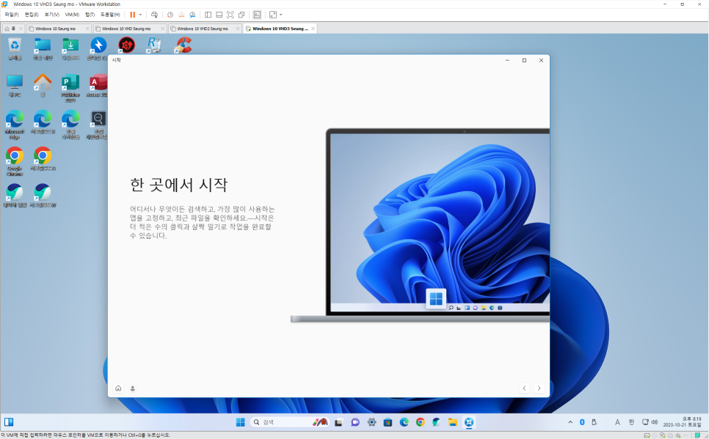The width and height of the screenshot is (709, 439).
Task: Enter full screen mode toolbar icon
Action: click(x=230, y=15)
